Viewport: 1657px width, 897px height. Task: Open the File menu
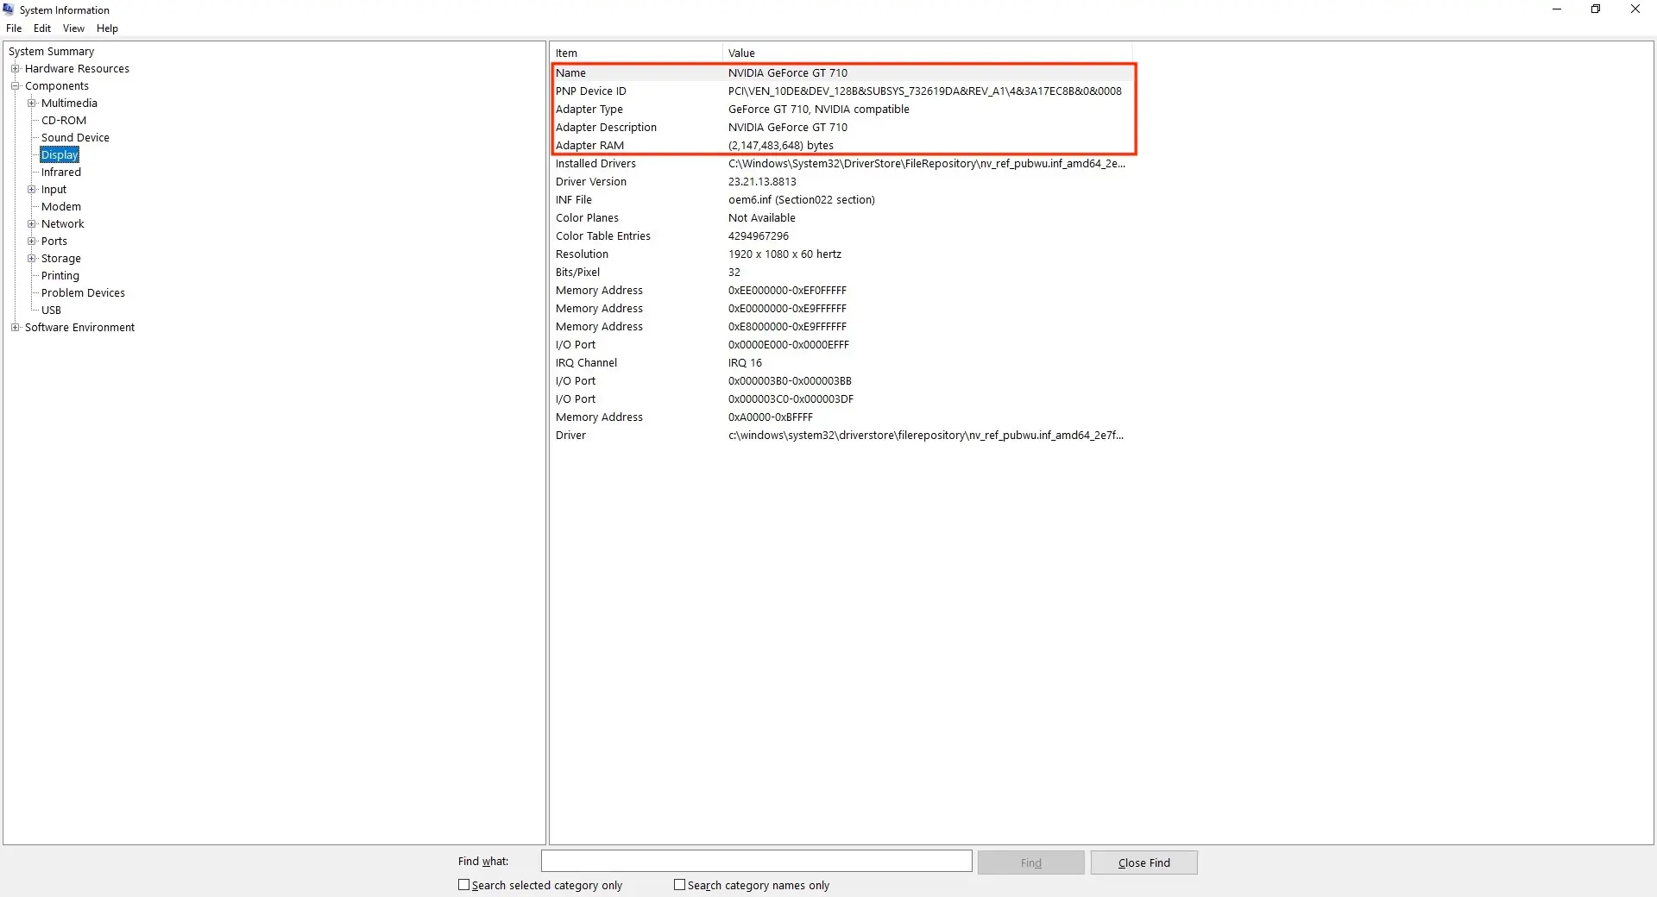[14, 28]
